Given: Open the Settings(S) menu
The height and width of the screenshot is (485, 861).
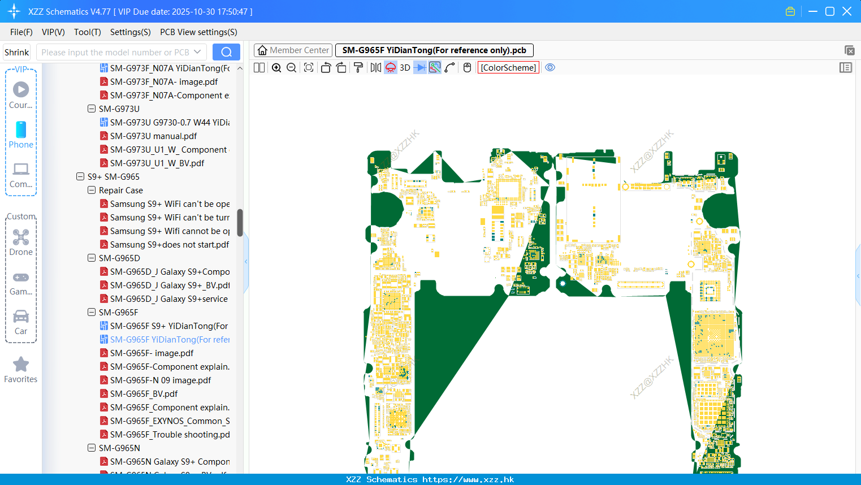Looking at the screenshot, I should [131, 32].
